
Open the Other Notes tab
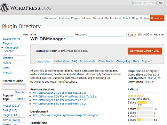click(106, 61)
